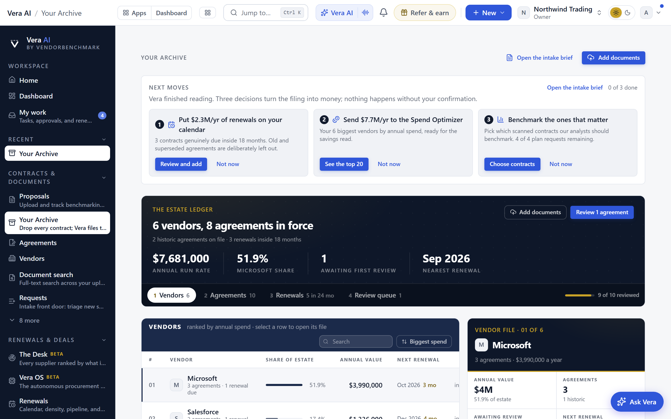This screenshot has height=419, width=671.
Task: Open the Ask Vera chat button
Action: (637, 402)
